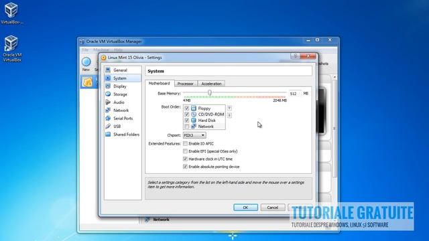This screenshot has height=241, width=429.
Task: Open the Oracle VM VirtualBox desktop shortcut
Action: 12,48
